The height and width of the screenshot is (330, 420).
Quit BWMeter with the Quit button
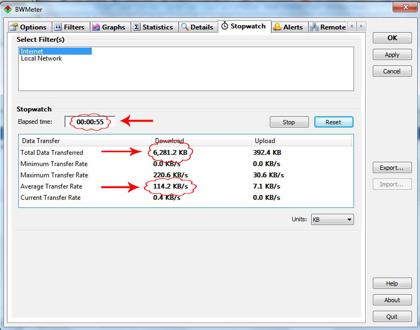392,317
